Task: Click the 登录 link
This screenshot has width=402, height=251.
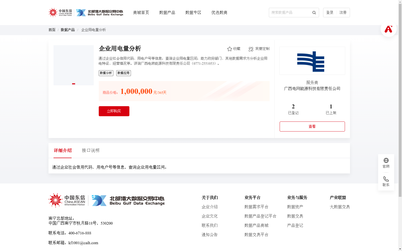Action: point(330,13)
